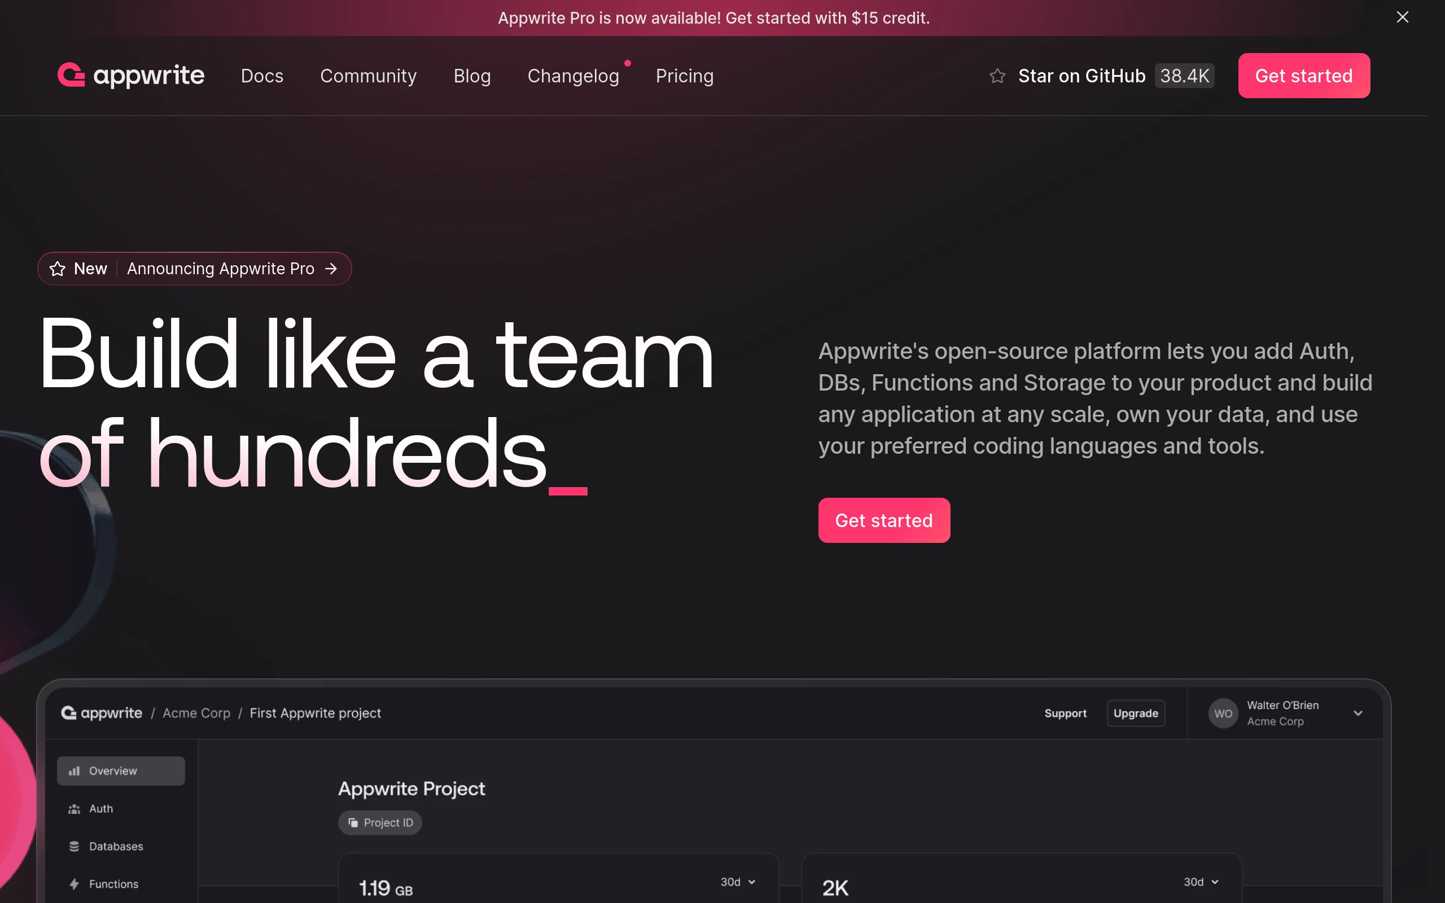The image size is (1445, 903).
Task: Click the Appwrite logo in the top navigation
Action: [x=130, y=75]
